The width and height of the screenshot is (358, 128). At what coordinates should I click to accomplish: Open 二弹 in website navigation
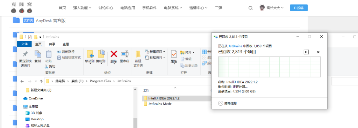click(x=219, y=8)
